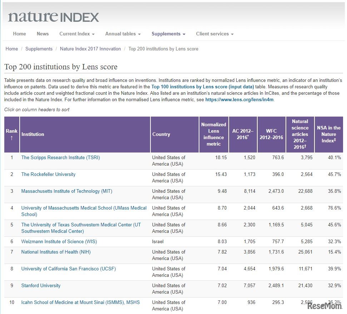Screen dimensions: 347x314
Task: Click Stanford University institution link
Action: click(x=41, y=286)
